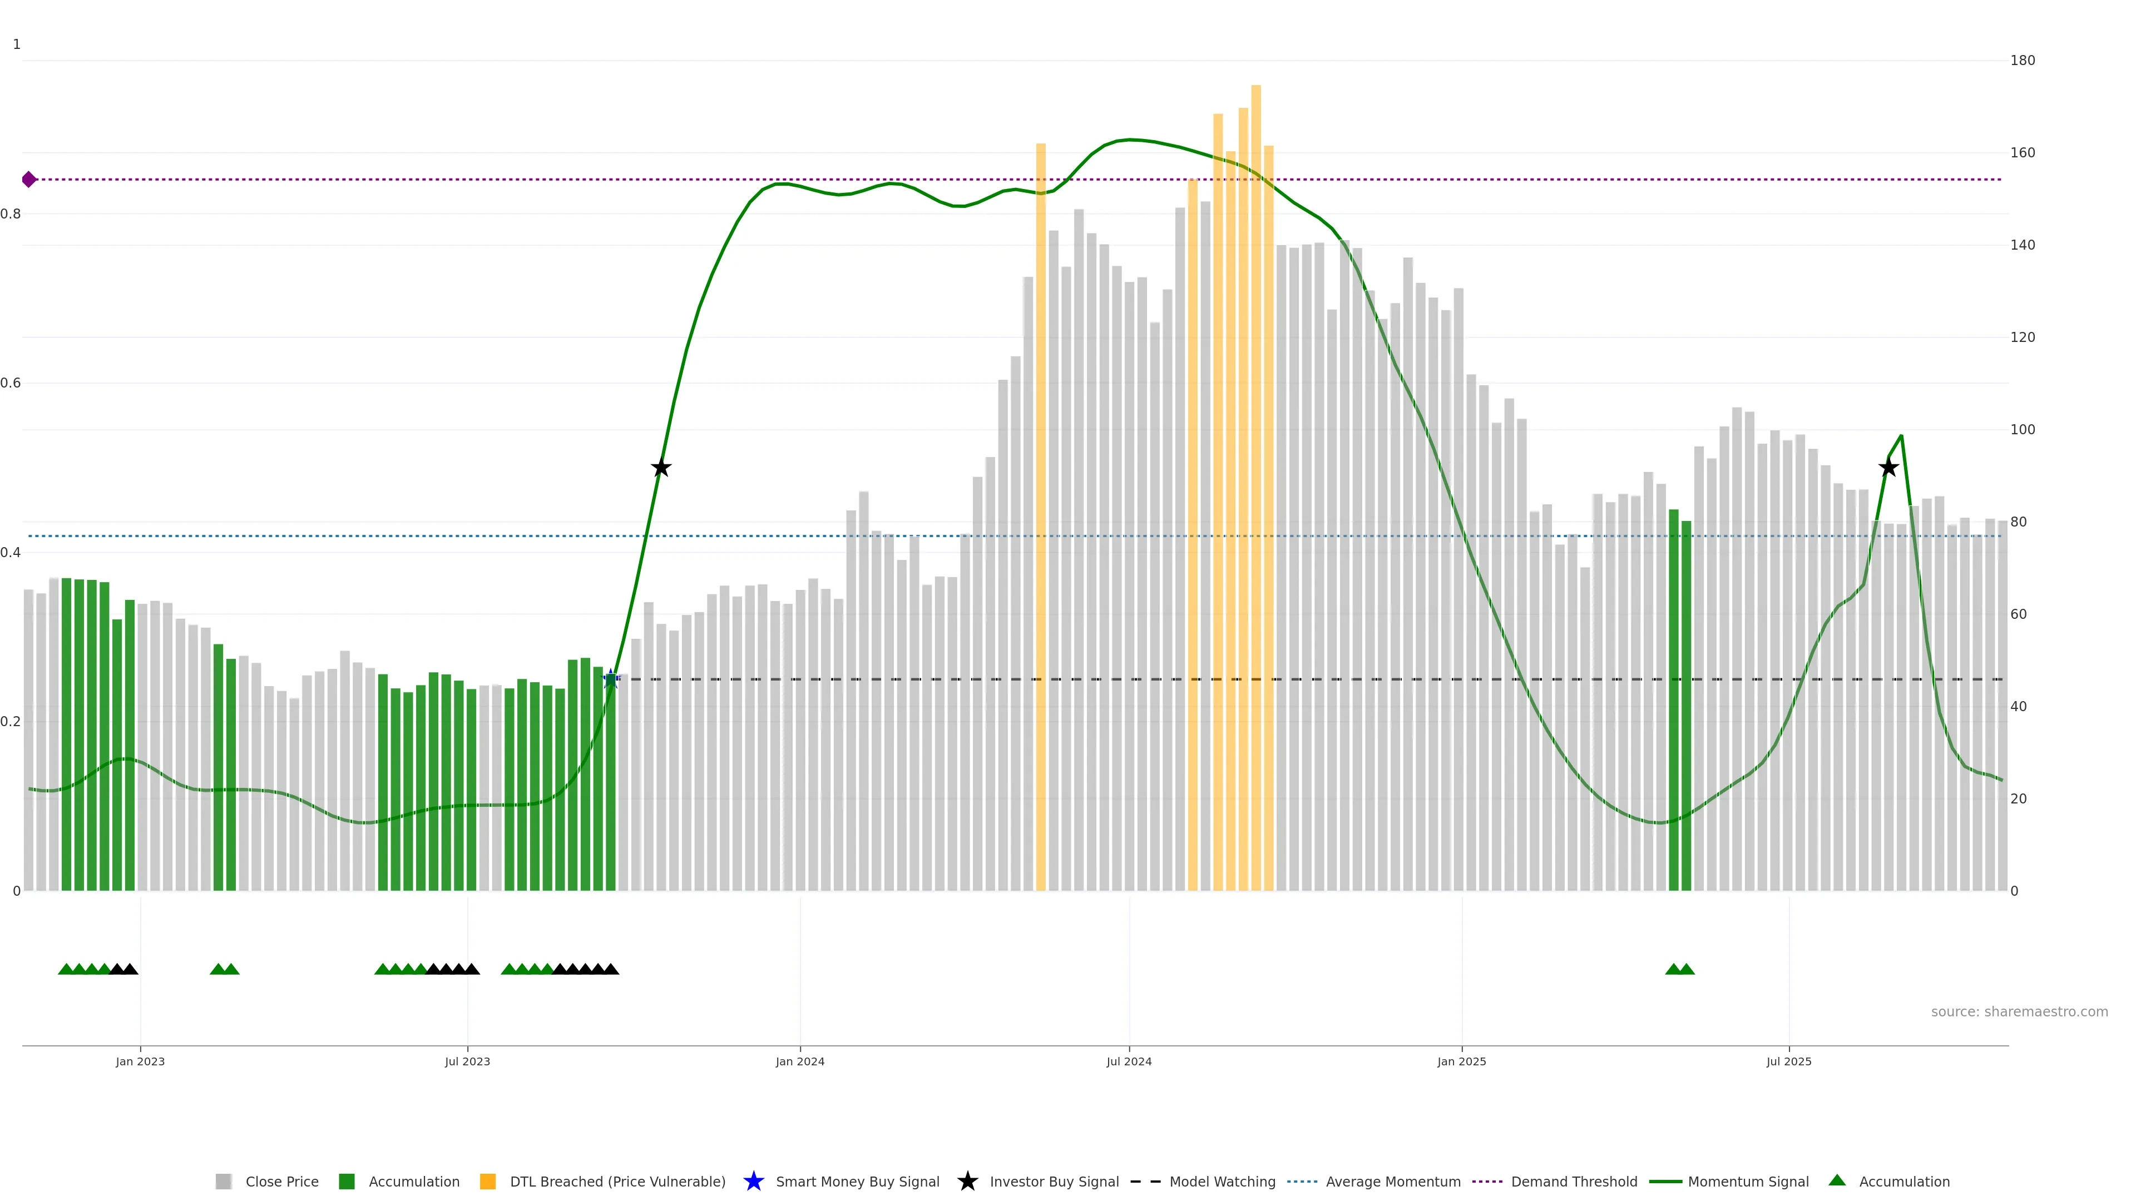Click the Investor Buy star near late 2023
This screenshot has height=1201, width=2136.
point(661,468)
